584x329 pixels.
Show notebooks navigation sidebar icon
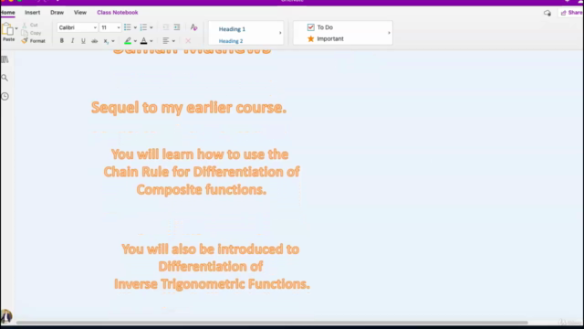pyautogui.click(x=5, y=59)
